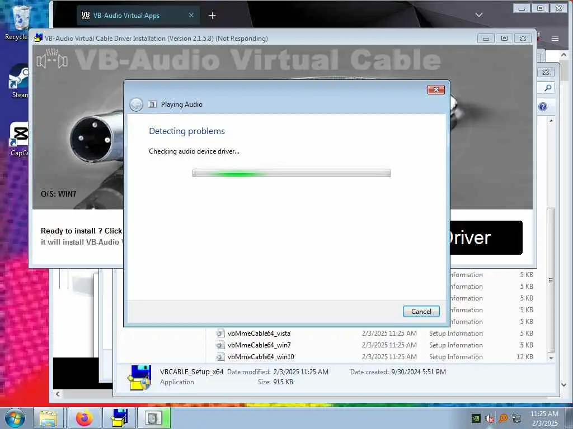The image size is (573, 429).
Task: Click the vbMmeCable64_vista file icon
Action: click(x=220, y=333)
